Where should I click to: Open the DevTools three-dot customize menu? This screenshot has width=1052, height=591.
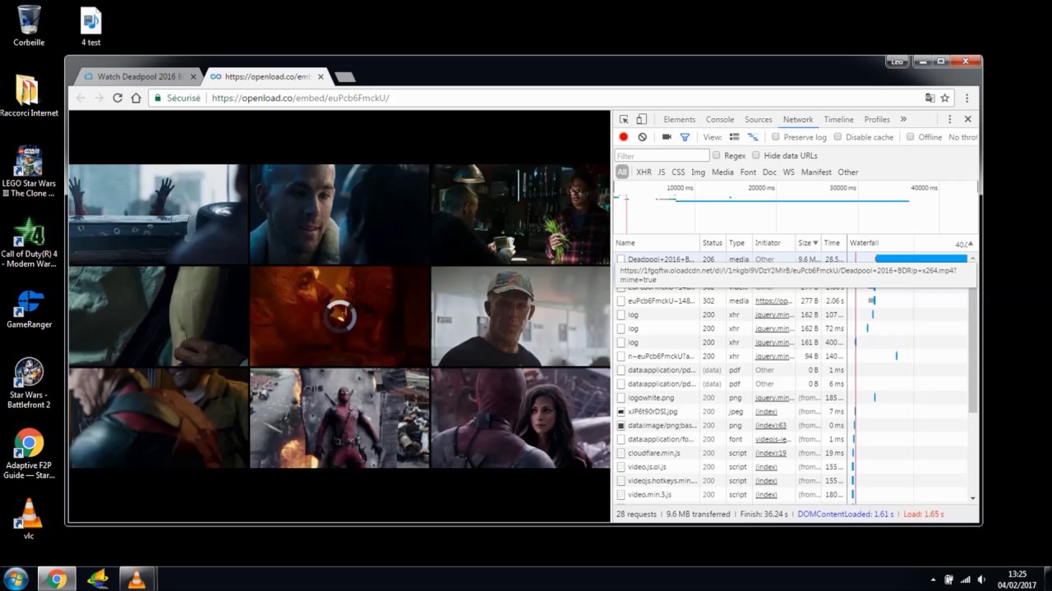(x=949, y=119)
